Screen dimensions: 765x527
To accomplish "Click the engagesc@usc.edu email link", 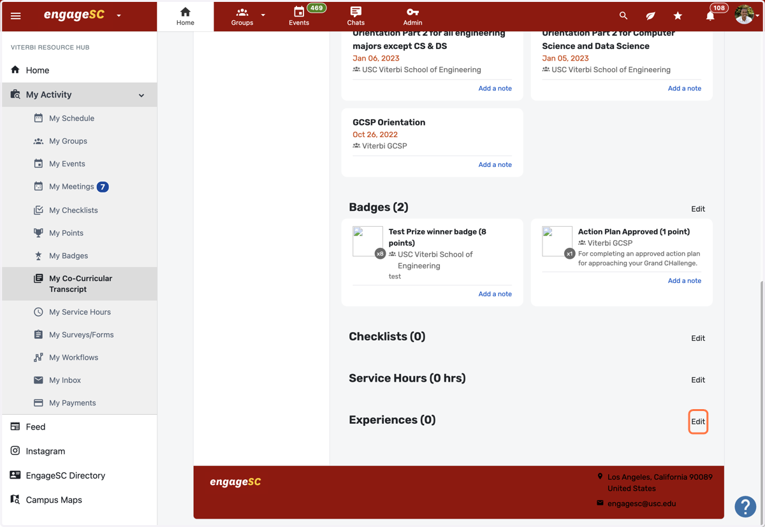I will (x=641, y=503).
